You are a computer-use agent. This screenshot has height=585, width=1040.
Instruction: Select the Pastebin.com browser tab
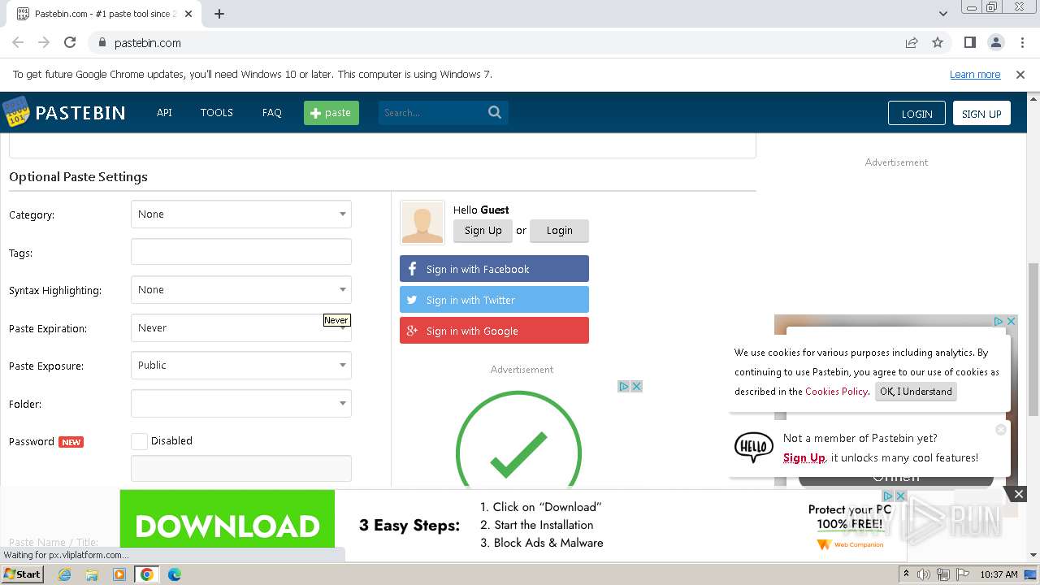tap(106, 14)
